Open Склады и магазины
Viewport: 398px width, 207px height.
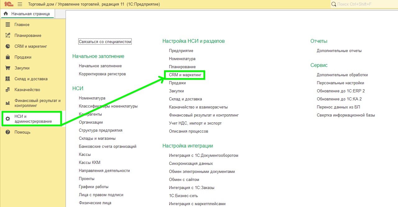[97, 139]
